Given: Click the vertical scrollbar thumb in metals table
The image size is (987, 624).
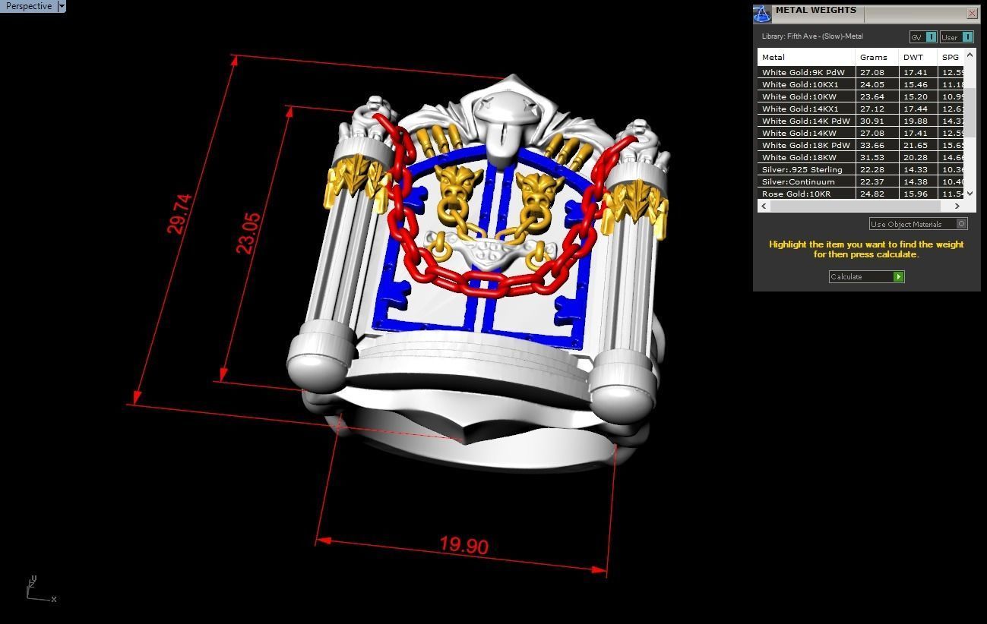Looking at the screenshot, I should pos(970,112).
